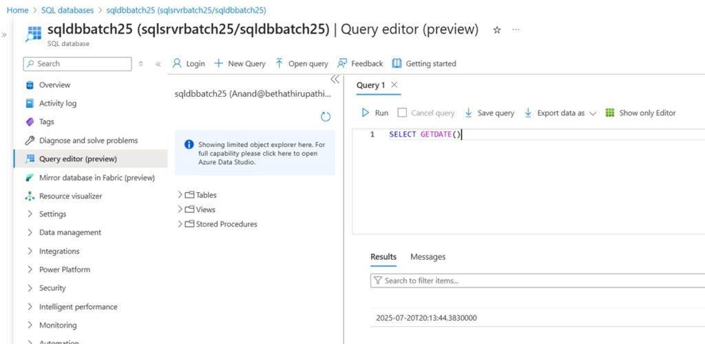The image size is (705, 344).
Task: Click the sort arrows next to sidebar search
Action: [x=140, y=64]
